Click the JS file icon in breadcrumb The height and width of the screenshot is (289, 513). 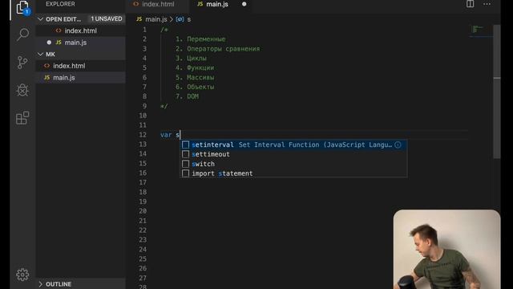[139, 19]
